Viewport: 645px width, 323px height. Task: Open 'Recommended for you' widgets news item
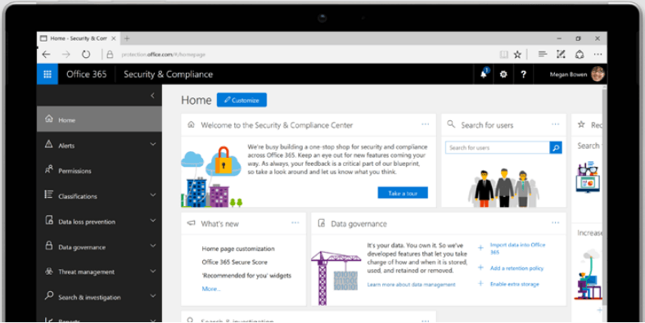(x=246, y=276)
